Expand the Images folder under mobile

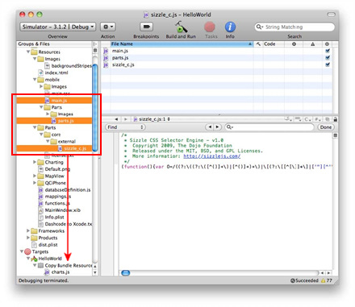[x=41, y=86]
